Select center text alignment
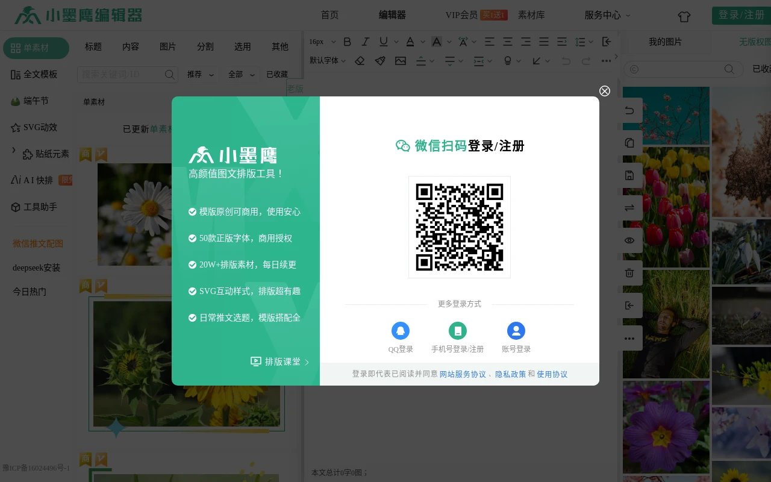 pos(508,42)
